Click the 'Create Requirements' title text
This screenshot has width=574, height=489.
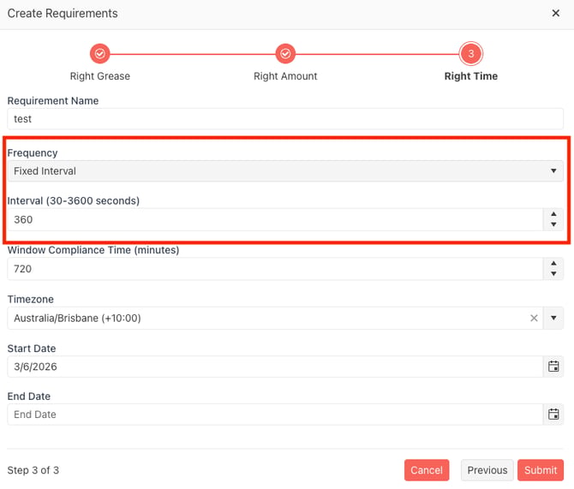pos(63,13)
